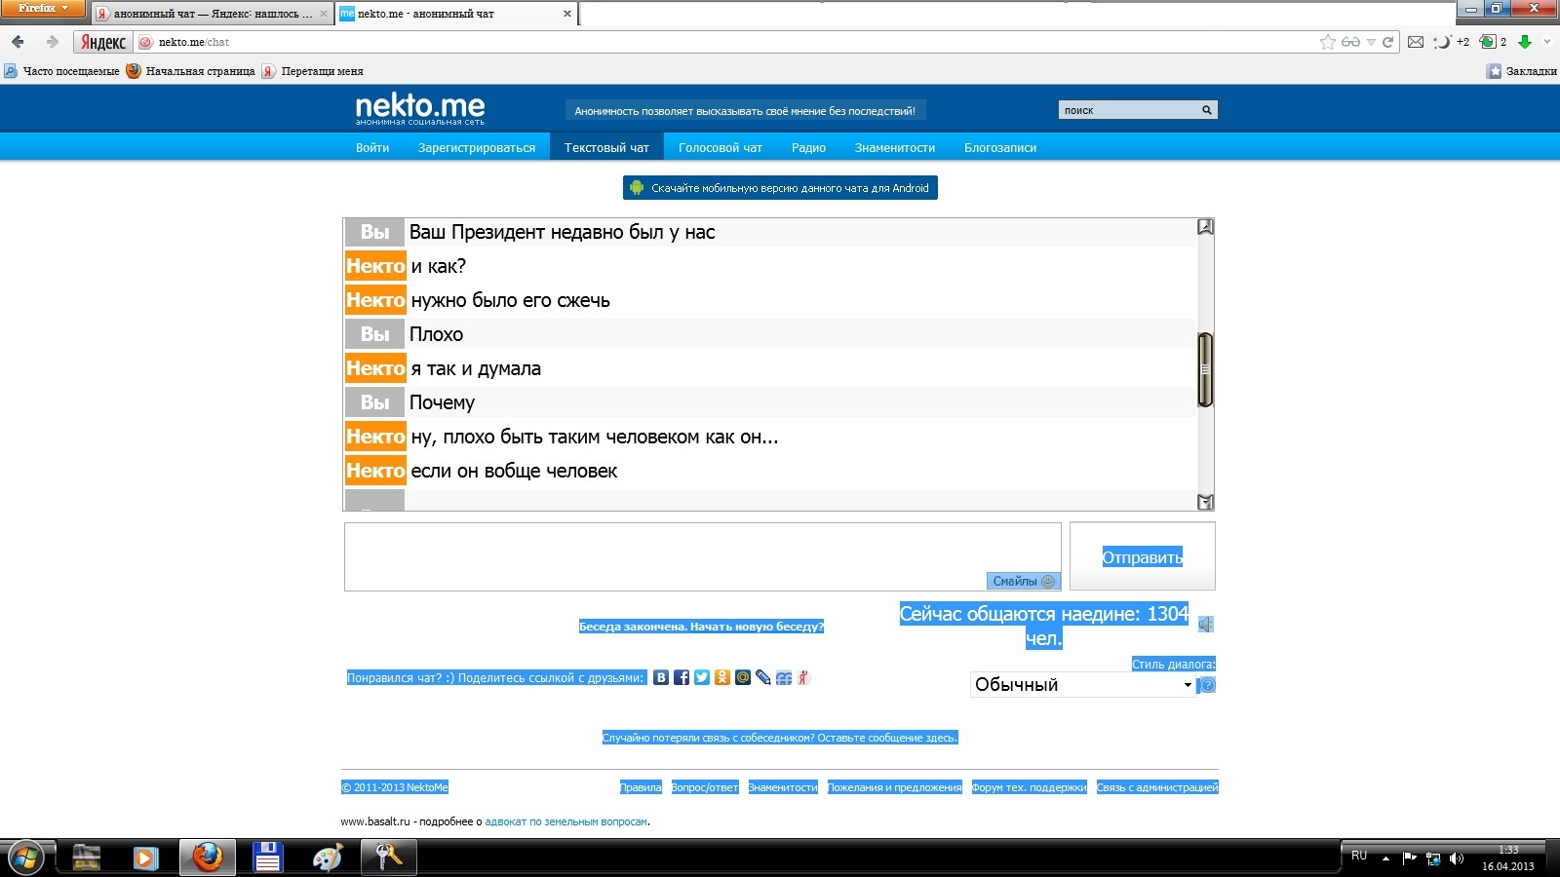Open Связь с администрацией link

(x=1157, y=787)
